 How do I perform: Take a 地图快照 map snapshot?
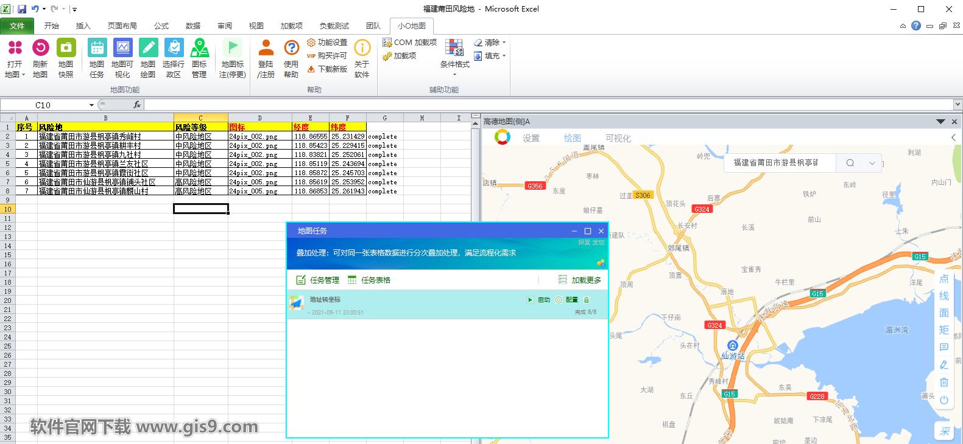pyautogui.click(x=66, y=48)
